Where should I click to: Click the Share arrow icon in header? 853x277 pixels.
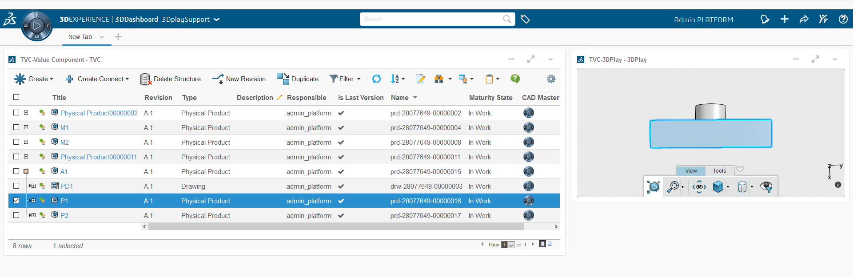[804, 19]
